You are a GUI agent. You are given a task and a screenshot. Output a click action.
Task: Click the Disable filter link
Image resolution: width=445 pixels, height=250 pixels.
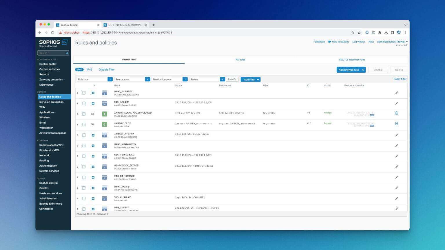tap(107, 69)
